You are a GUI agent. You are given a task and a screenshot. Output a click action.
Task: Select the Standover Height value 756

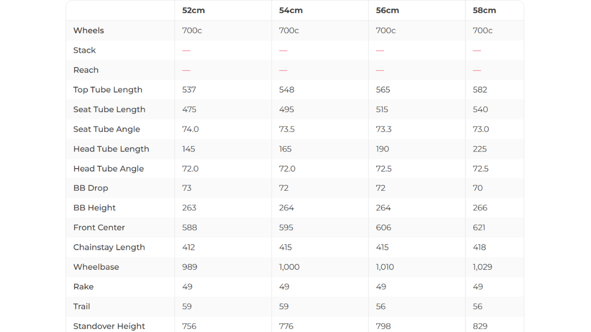tap(189, 326)
